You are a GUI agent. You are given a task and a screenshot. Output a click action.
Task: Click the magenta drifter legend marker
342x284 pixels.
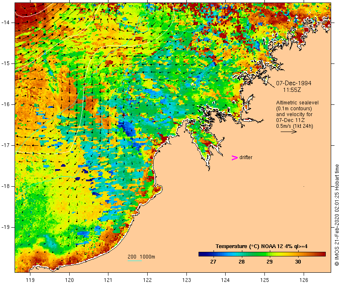234,158
